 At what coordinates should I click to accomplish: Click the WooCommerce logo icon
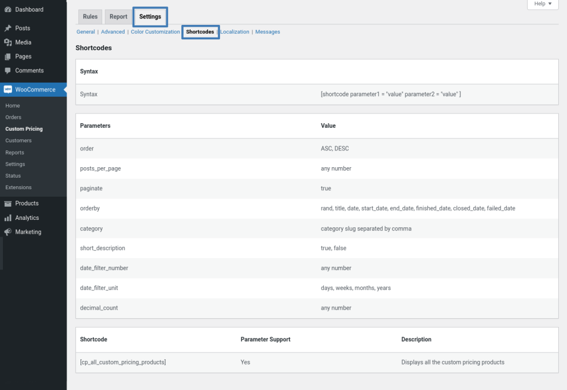8,90
